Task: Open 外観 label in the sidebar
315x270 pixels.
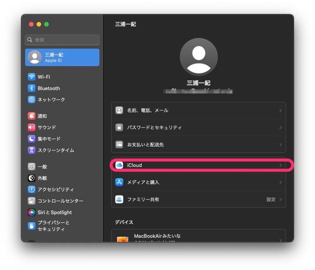Action: (x=42, y=178)
